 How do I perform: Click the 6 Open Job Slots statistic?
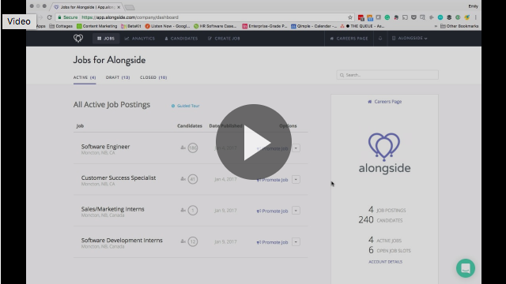[x=390, y=250]
